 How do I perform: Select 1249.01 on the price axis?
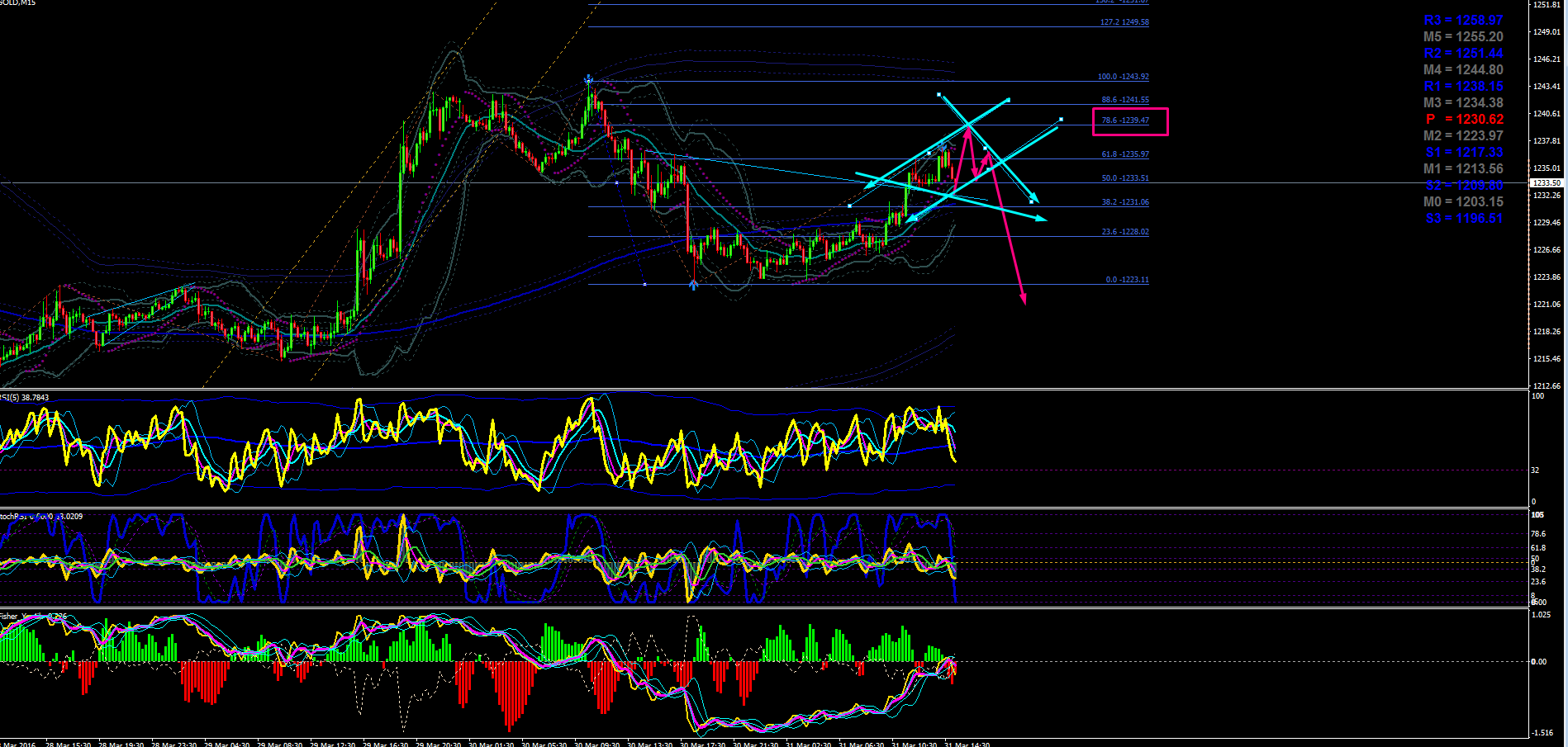tap(1547, 32)
